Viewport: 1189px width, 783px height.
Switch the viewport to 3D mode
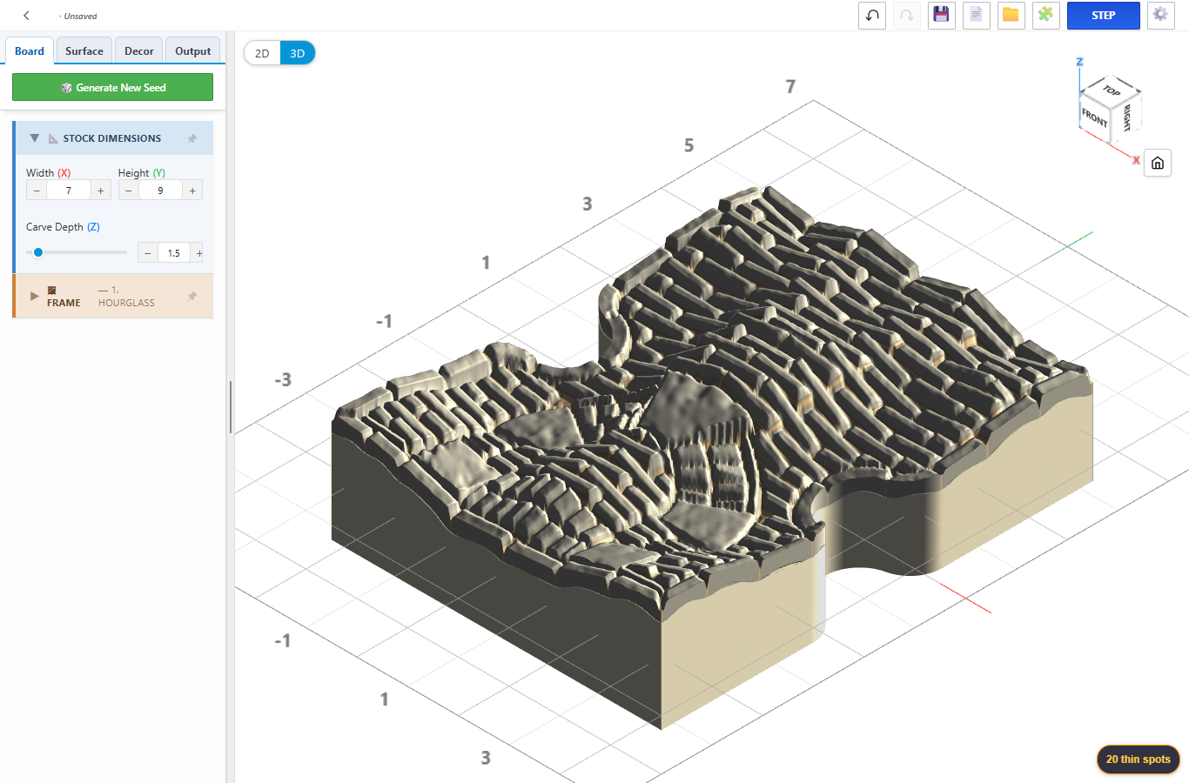click(298, 53)
